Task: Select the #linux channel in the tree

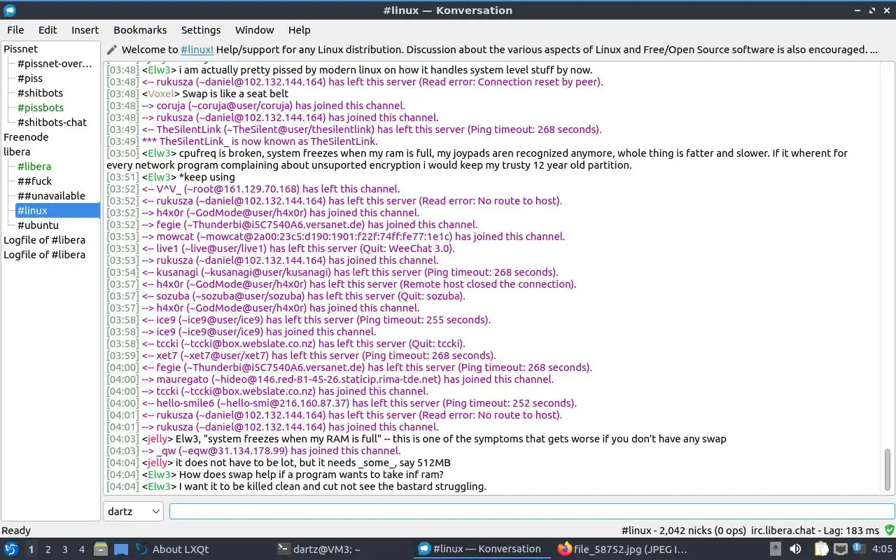Action: pyautogui.click(x=57, y=211)
